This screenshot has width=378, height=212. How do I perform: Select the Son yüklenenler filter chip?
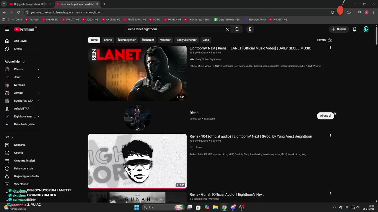click(187, 40)
